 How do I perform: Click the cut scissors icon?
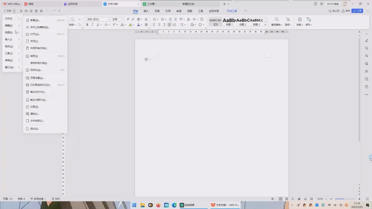(80, 19)
